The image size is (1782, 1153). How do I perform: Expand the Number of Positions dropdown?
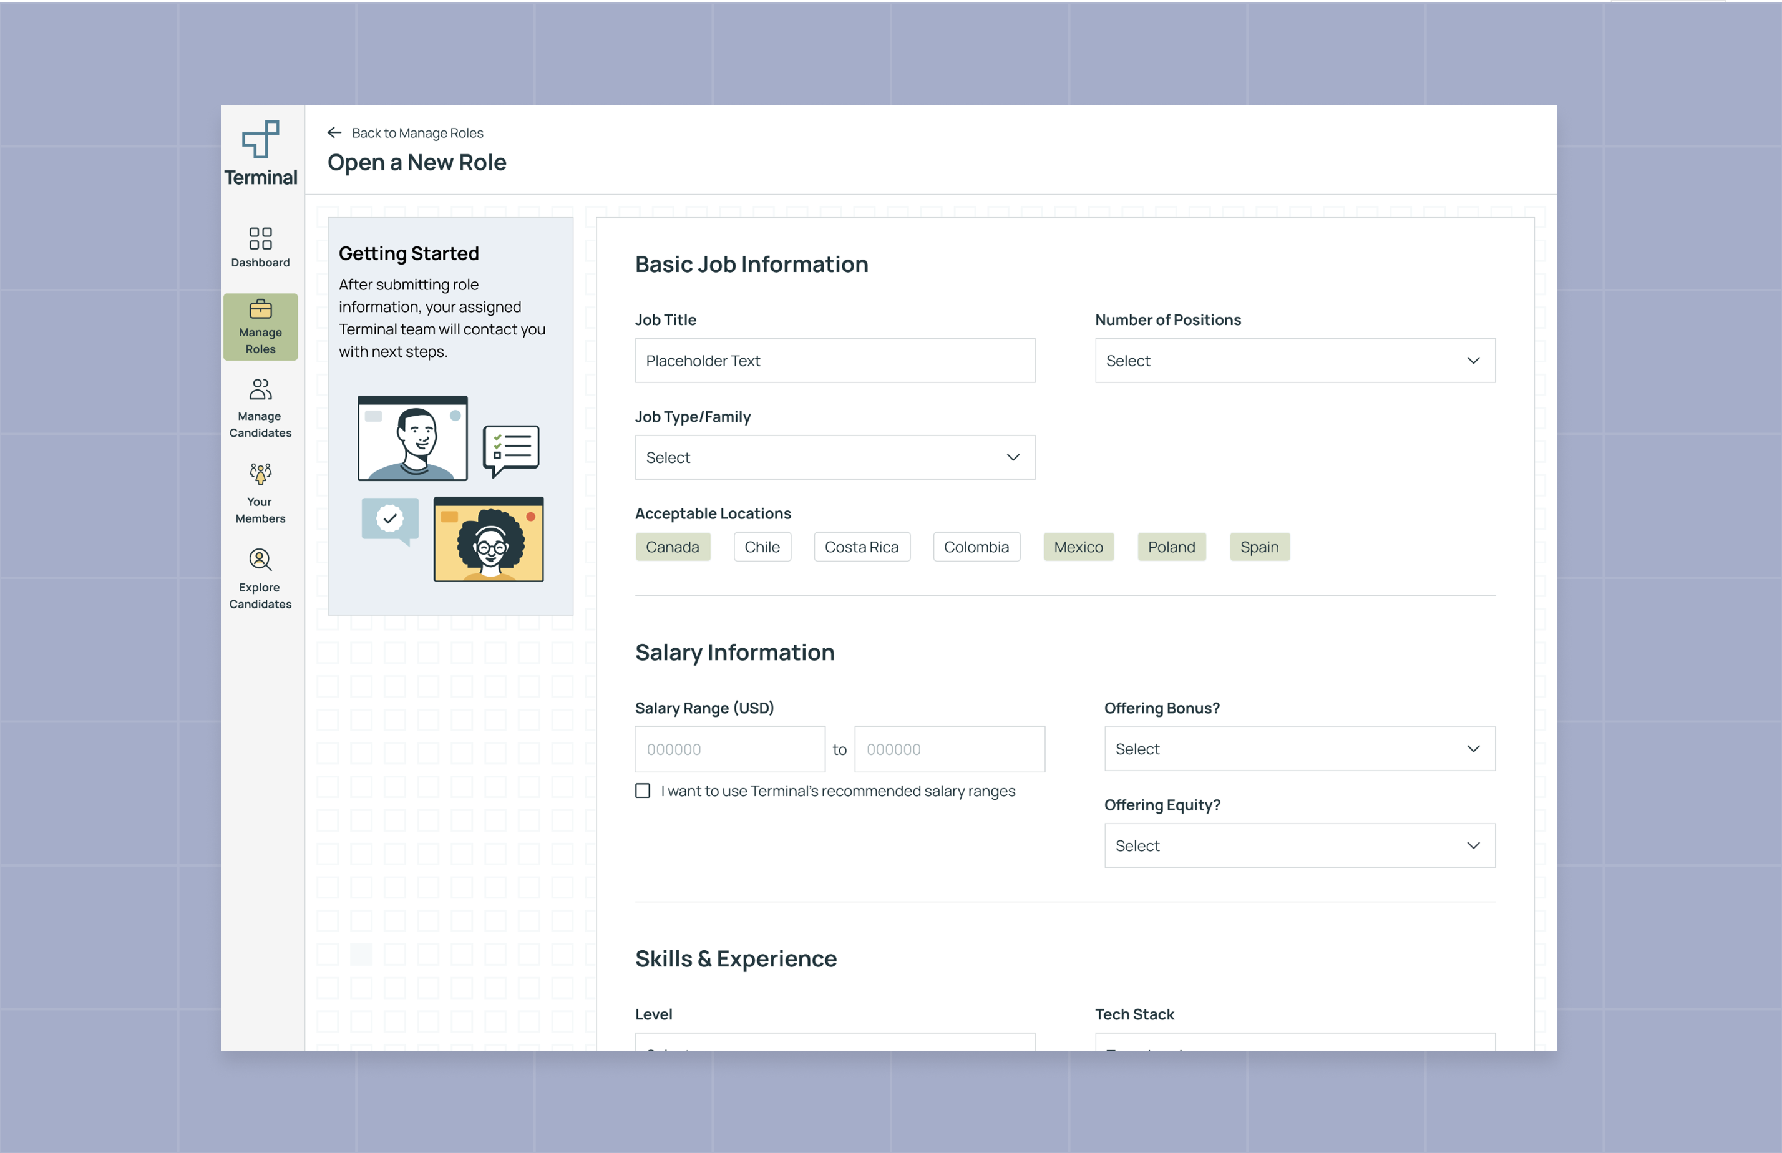point(1295,361)
